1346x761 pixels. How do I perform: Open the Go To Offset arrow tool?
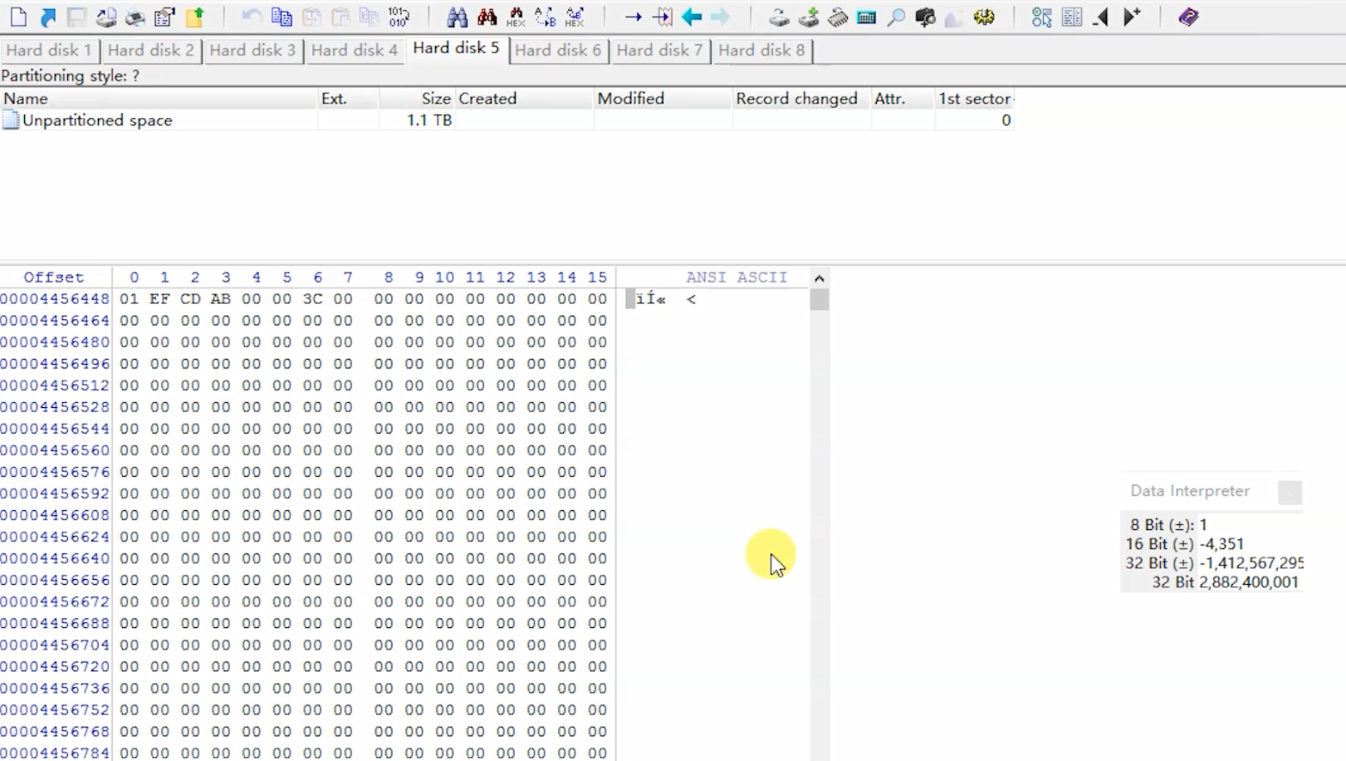(x=633, y=17)
